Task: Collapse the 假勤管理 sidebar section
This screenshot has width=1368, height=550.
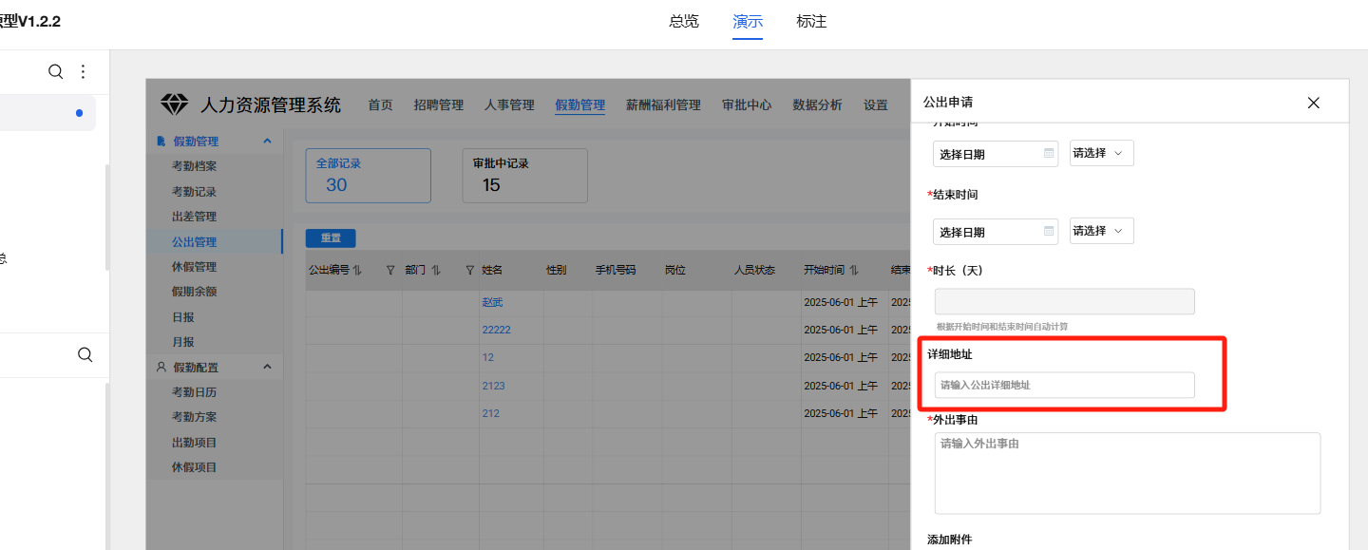Action: tap(267, 142)
